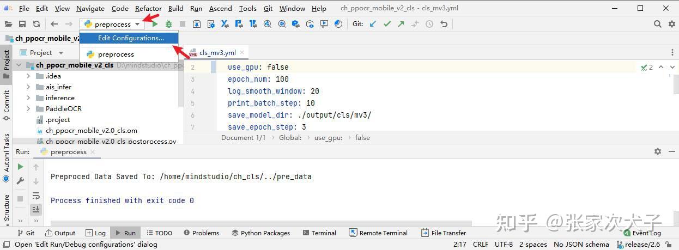Click the CRLF line separator indicator
679x250 pixels.
pos(481,245)
